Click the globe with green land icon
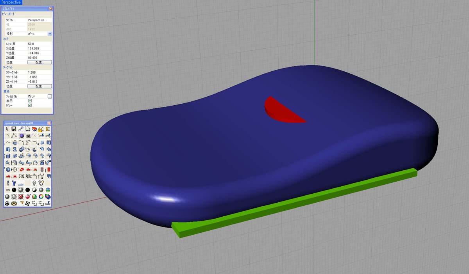The image size is (469, 274). pyautogui.click(x=48, y=190)
